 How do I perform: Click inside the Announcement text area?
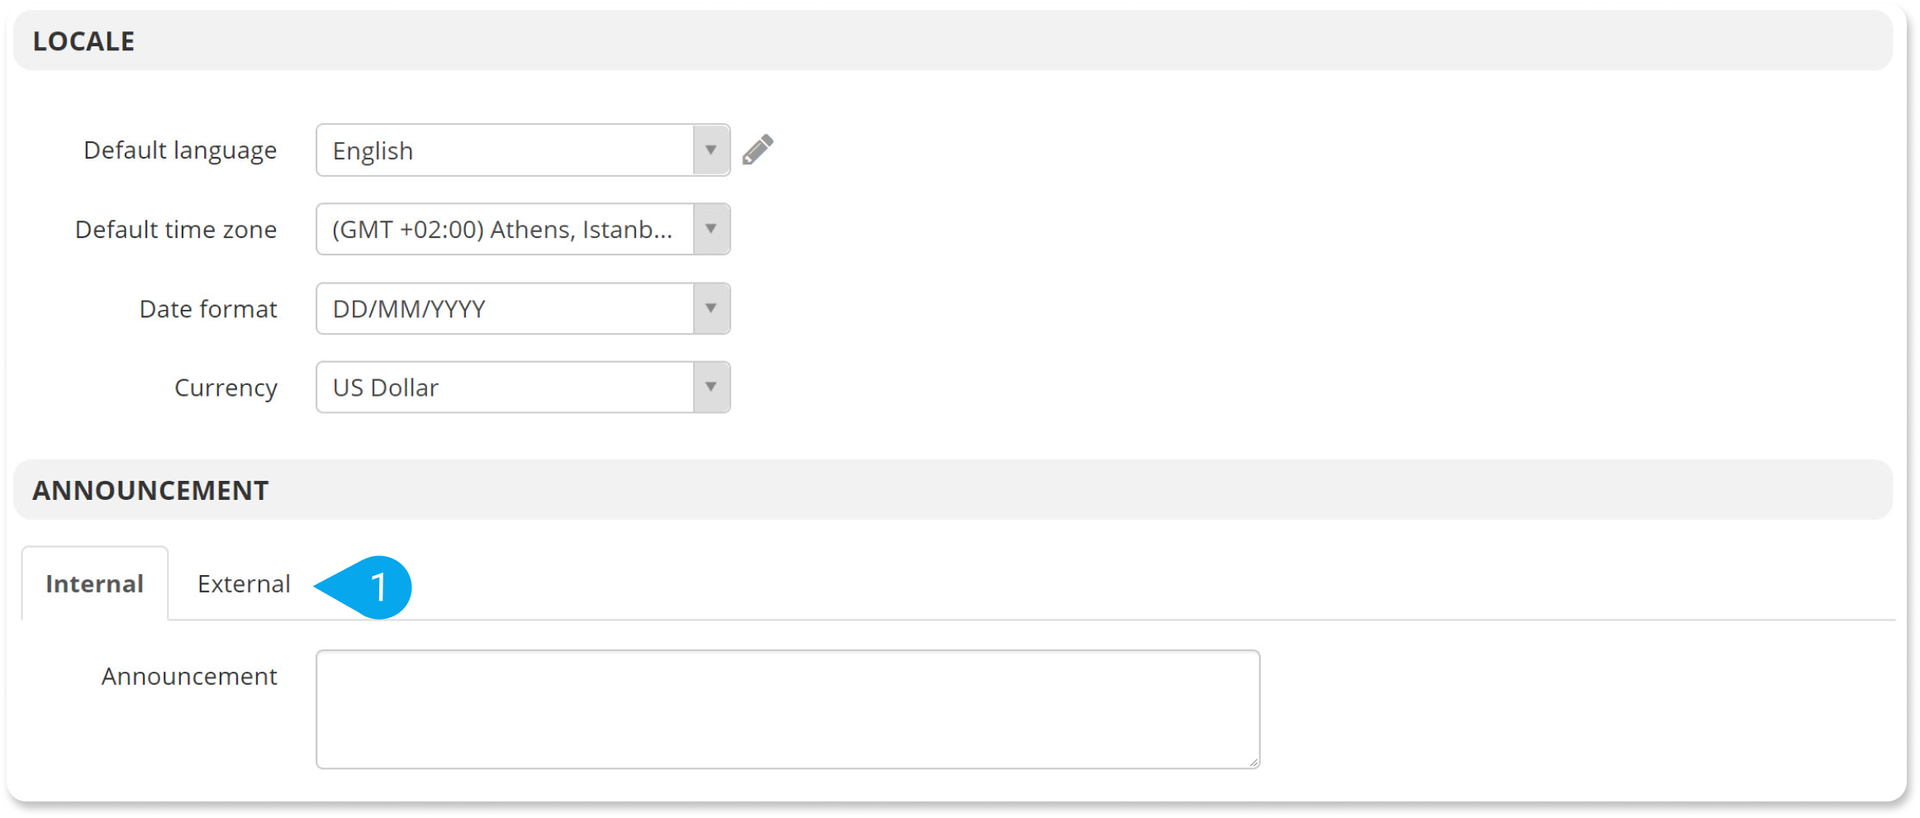pos(785,708)
